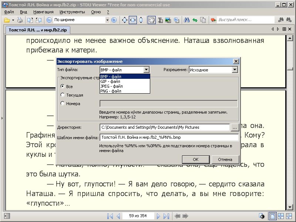The width and height of the screenshot is (296, 222).
Task: Select the Hand tool on the toolbar
Action: pyautogui.click(x=151, y=20)
